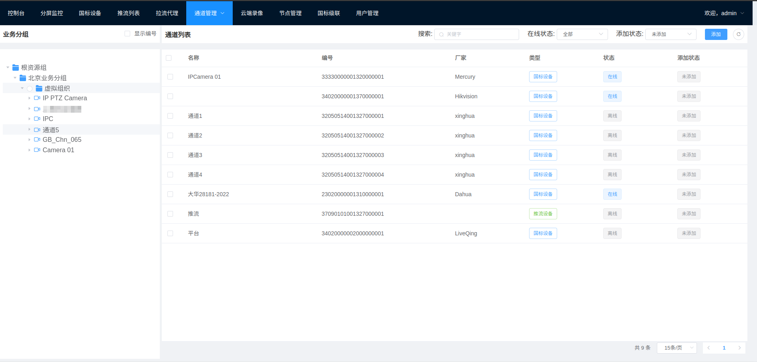
Task: Click the camera icon beside GB_Chn_065
Action: click(37, 139)
